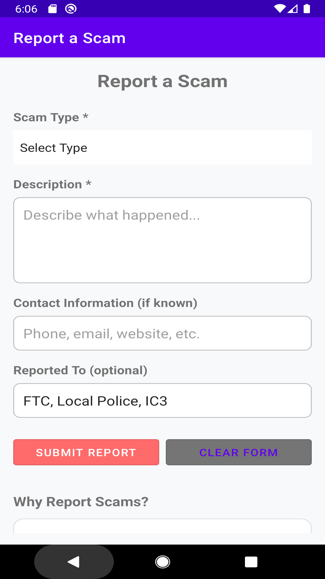Click the Reported To field with FTC text
Image resolution: width=325 pixels, height=579 pixels.
[x=162, y=400]
